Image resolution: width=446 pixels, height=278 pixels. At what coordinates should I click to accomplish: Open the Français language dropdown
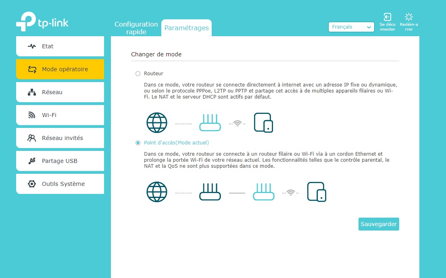click(351, 27)
